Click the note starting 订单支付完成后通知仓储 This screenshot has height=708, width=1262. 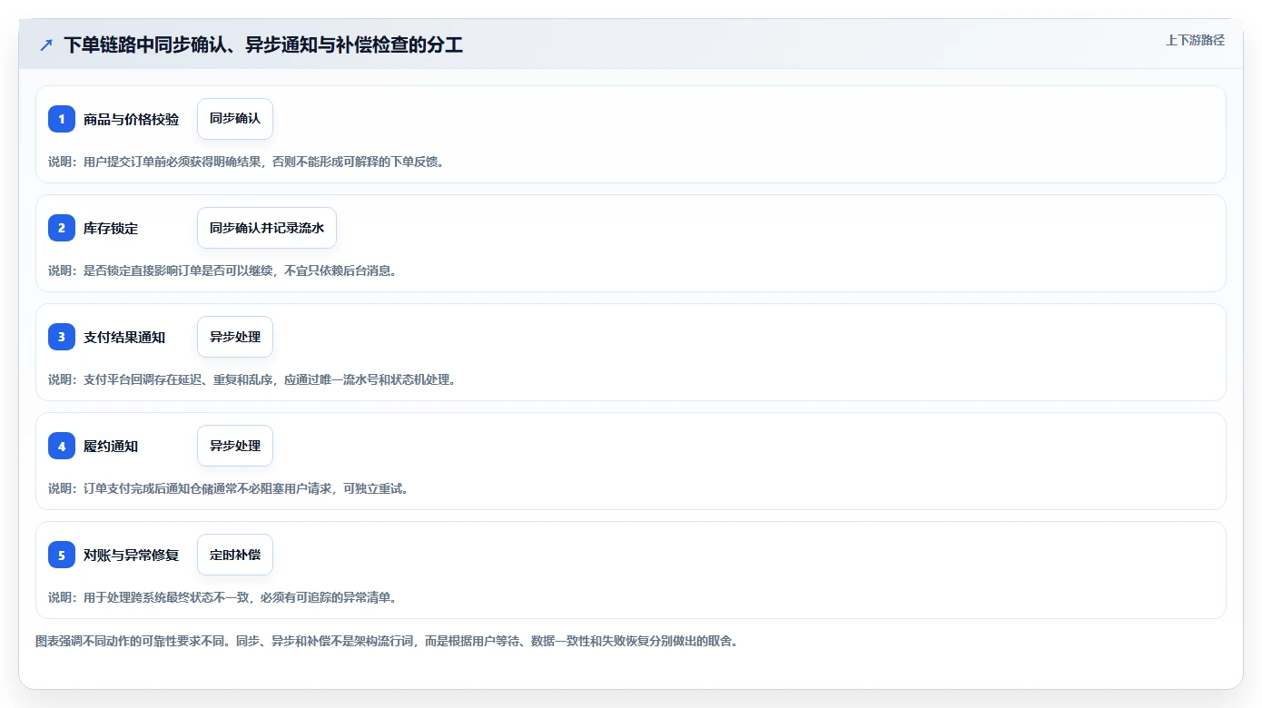click(229, 488)
